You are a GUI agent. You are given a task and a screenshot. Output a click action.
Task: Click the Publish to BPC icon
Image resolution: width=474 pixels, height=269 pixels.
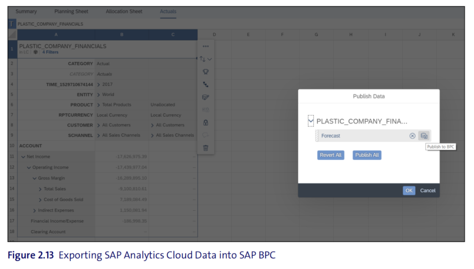coord(424,136)
